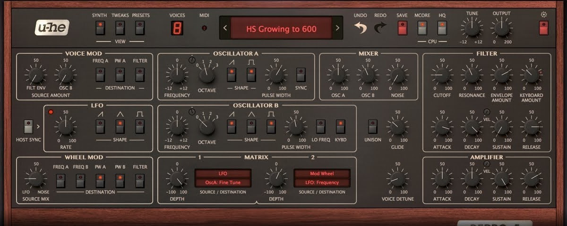The height and width of the screenshot is (226, 567).
Task: Click the Amplifier RELEASE knob
Action: (x=531, y=178)
